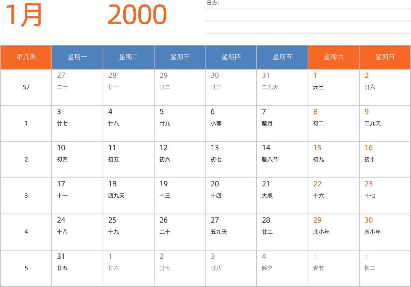The image size is (411, 287).
Task: Select January 8 labeled 初二
Action: coord(334,124)
